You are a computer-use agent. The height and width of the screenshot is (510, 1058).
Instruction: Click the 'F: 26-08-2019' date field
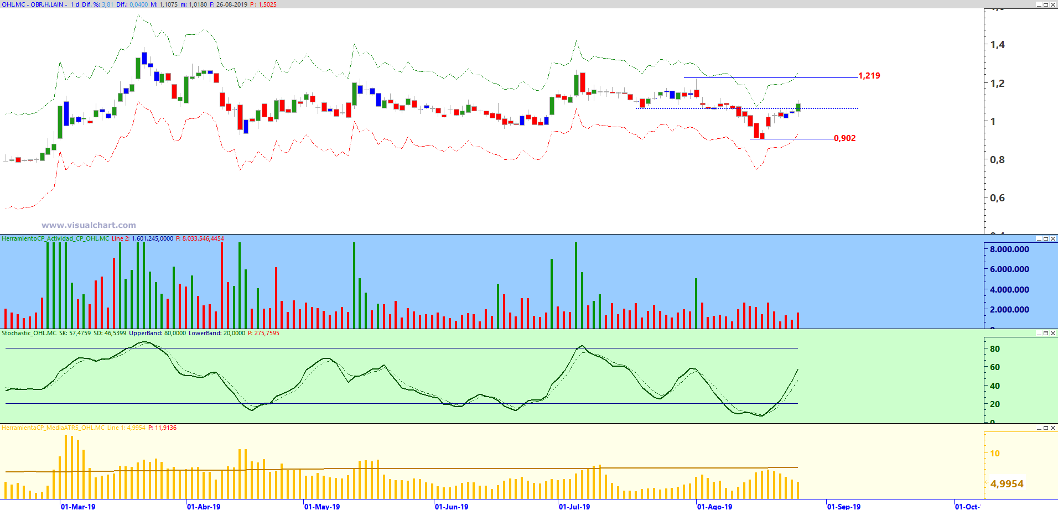click(229, 4)
